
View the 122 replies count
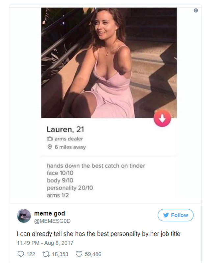coord(31,254)
